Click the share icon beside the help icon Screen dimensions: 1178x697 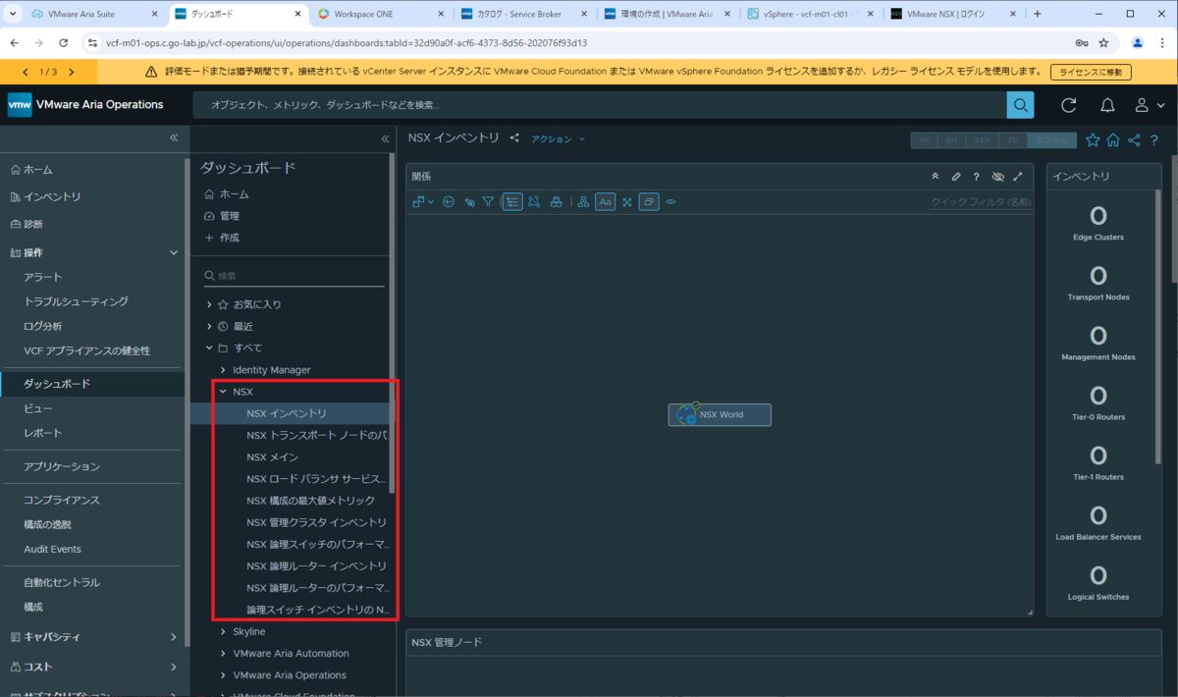(x=1134, y=139)
